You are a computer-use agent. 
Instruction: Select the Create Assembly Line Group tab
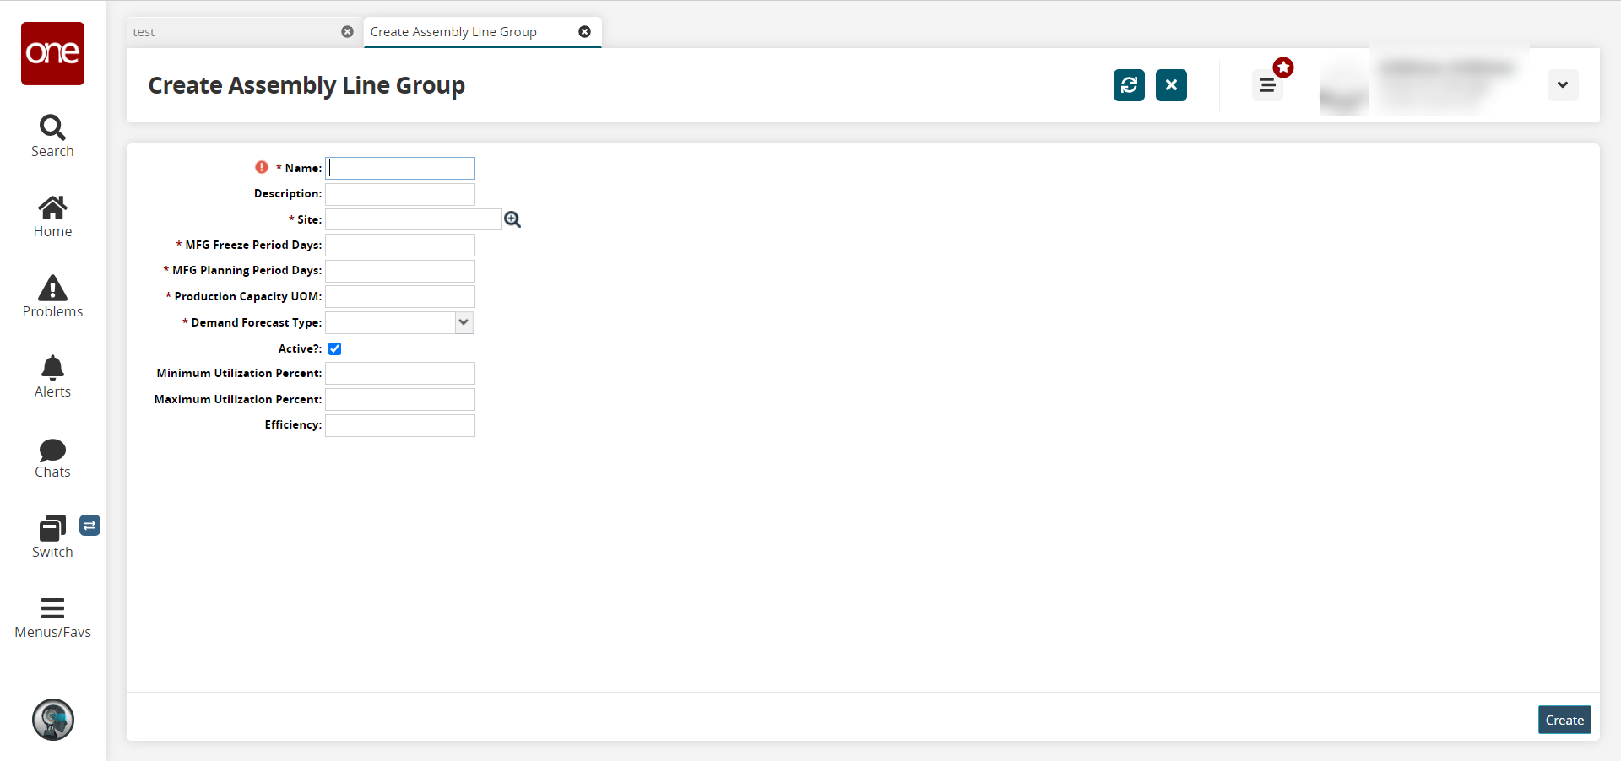click(x=482, y=32)
